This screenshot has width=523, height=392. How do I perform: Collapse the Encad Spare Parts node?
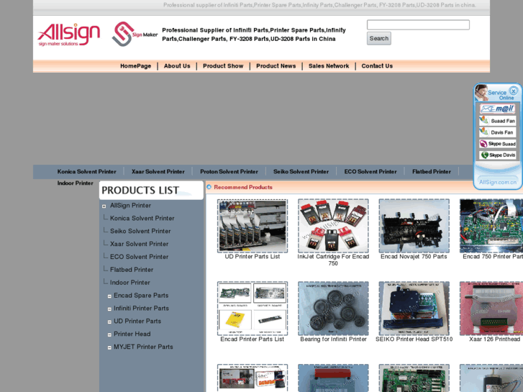click(x=109, y=296)
